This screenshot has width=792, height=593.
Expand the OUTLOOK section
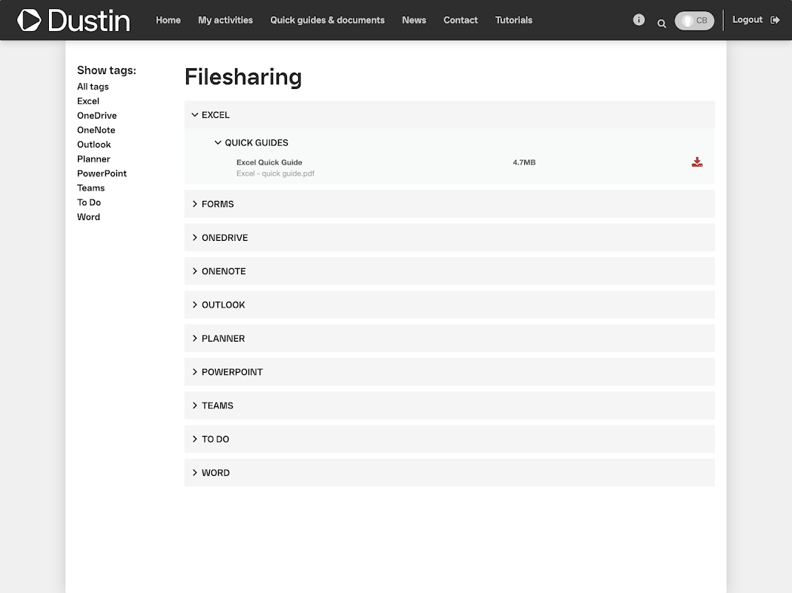[449, 305]
